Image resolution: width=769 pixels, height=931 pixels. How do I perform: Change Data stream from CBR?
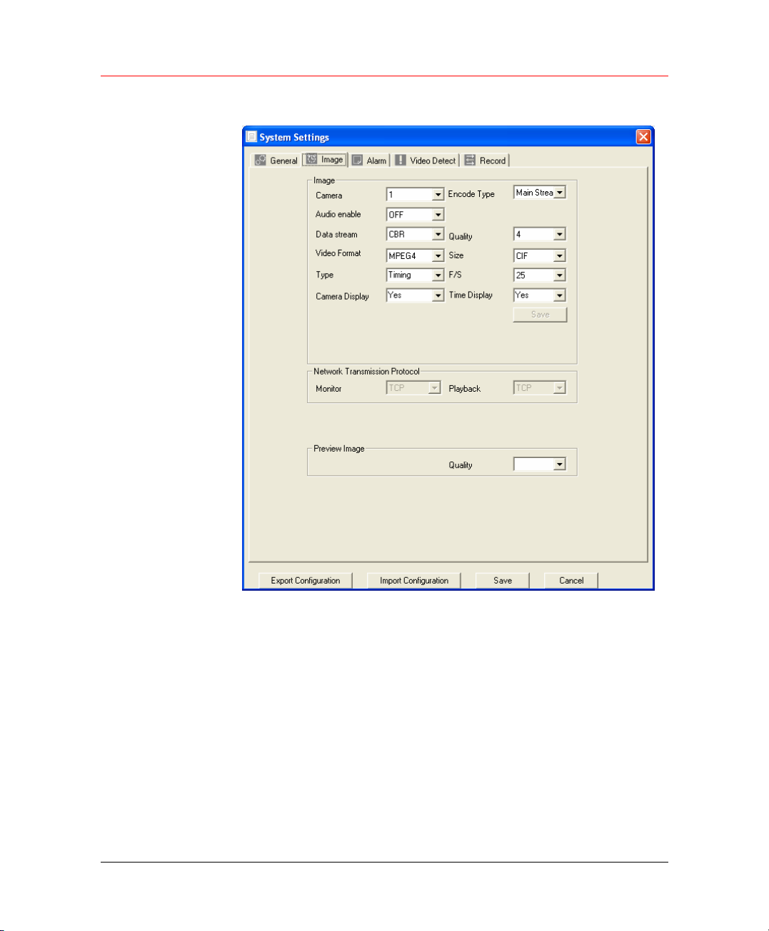coord(438,235)
